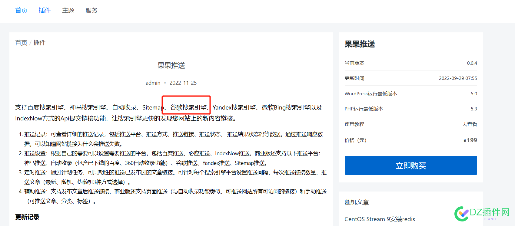
Task: Click the update time 2022-09-29 07:55
Action: pos(458,78)
